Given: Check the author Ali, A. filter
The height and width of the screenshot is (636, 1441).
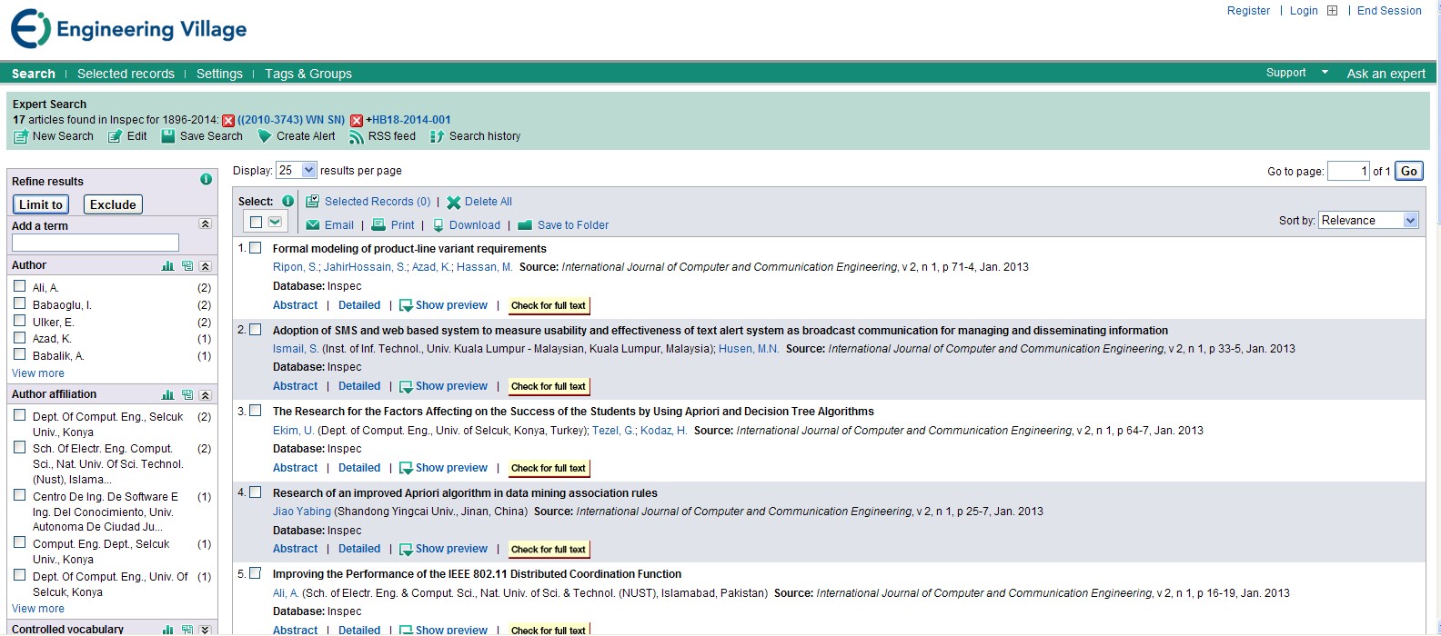Looking at the screenshot, I should [x=20, y=286].
